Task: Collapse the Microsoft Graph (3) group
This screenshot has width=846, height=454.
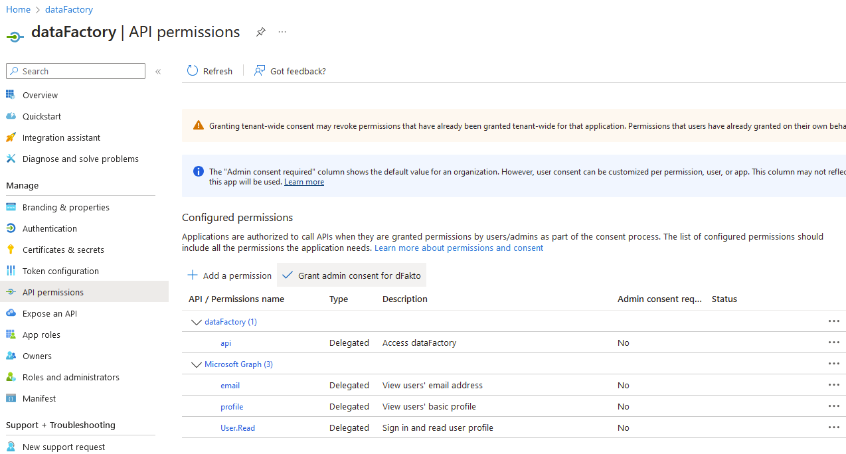Action: pyautogui.click(x=196, y=364)
